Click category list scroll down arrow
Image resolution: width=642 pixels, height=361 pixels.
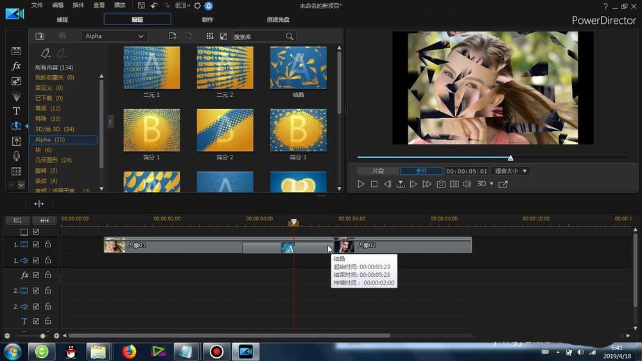101,189
